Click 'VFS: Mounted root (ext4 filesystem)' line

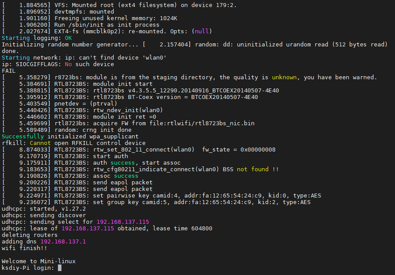pos(119,5)
